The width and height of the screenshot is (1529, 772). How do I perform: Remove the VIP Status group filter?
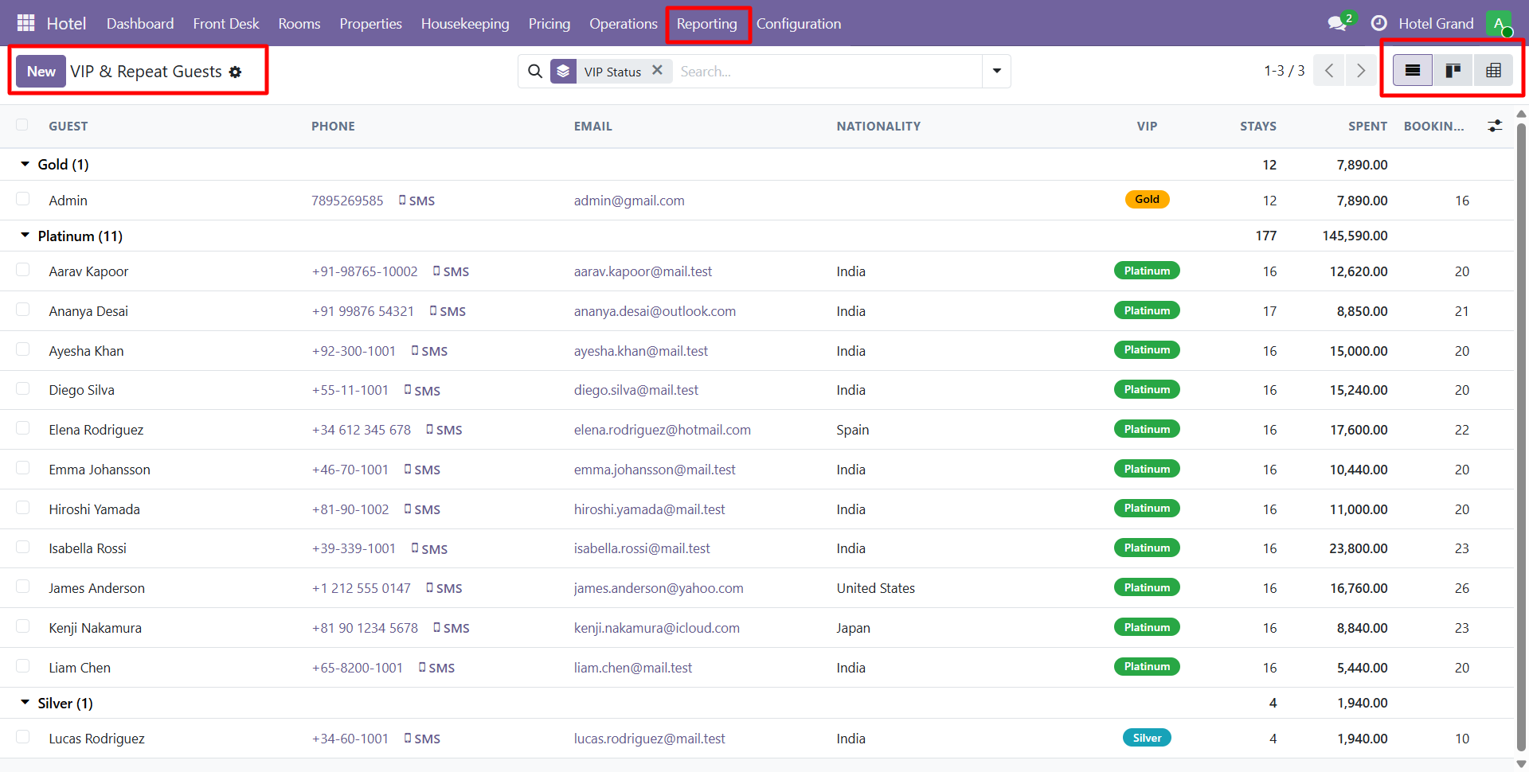point(657,70)
